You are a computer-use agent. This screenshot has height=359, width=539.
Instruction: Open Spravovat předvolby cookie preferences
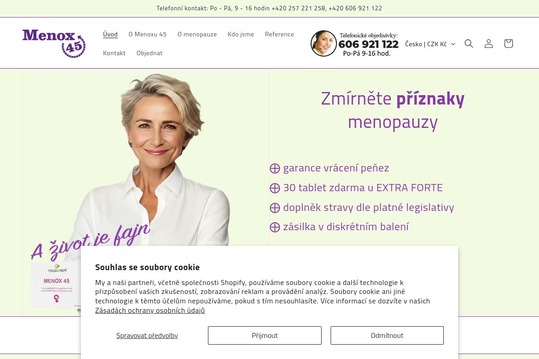pos(147,335)
